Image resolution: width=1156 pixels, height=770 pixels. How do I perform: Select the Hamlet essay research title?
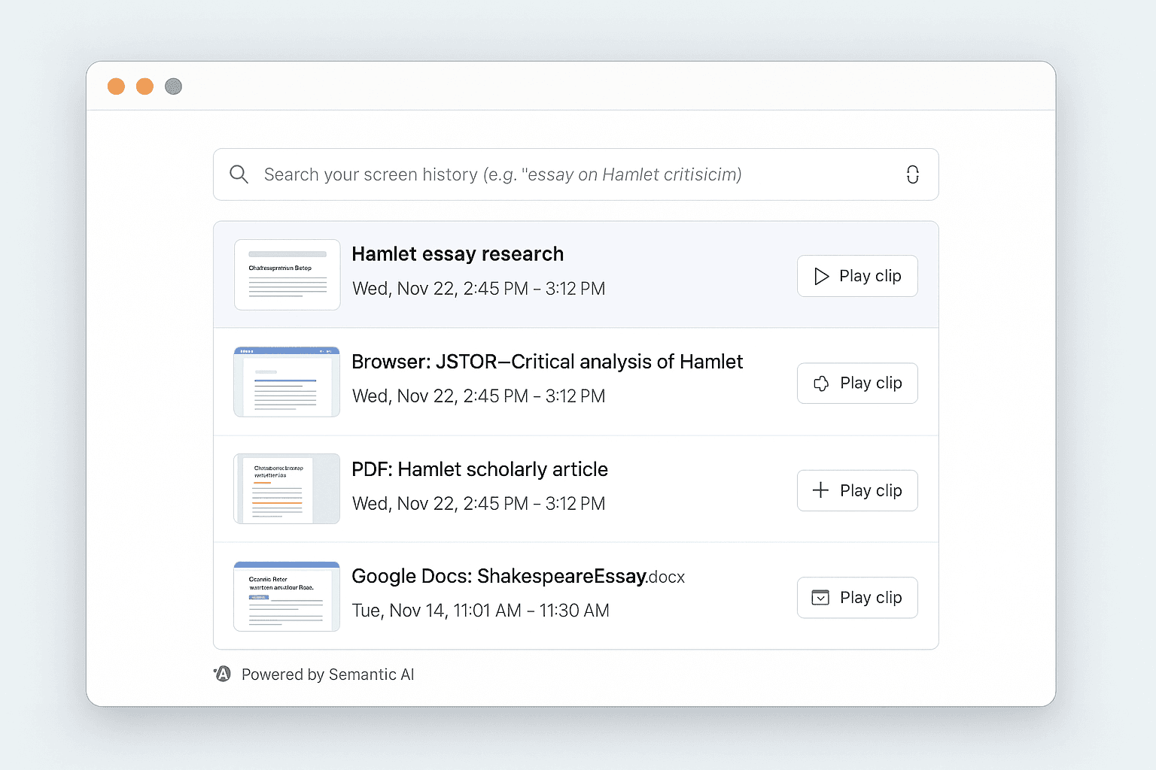(458, 254)
